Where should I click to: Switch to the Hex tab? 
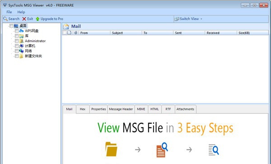pyautogui.click(x=83, y=109)
